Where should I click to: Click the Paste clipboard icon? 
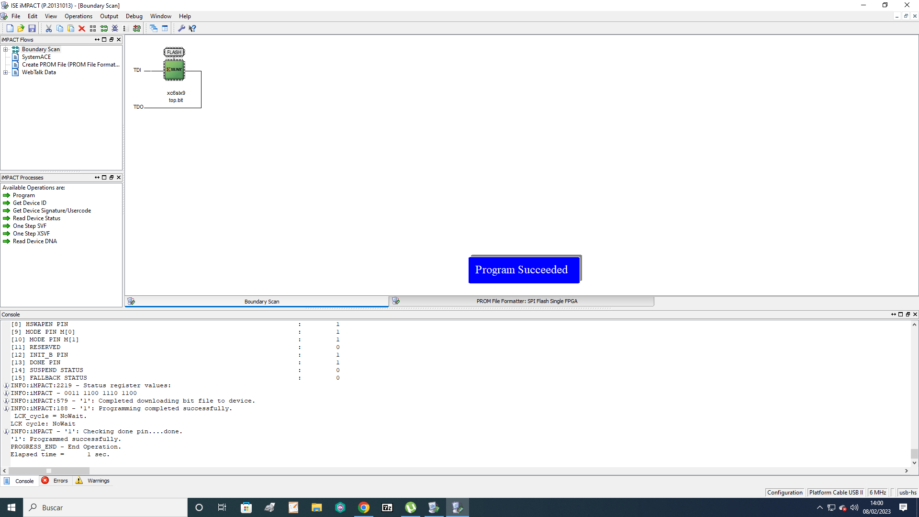71,28
